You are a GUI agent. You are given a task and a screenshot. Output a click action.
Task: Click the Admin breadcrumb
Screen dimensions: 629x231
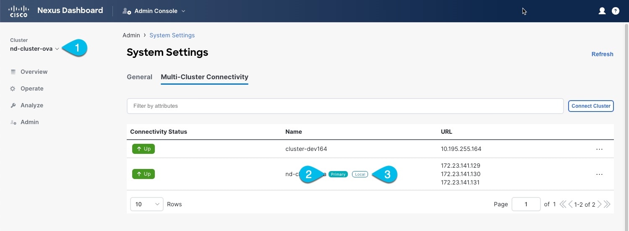coord(131,35)
